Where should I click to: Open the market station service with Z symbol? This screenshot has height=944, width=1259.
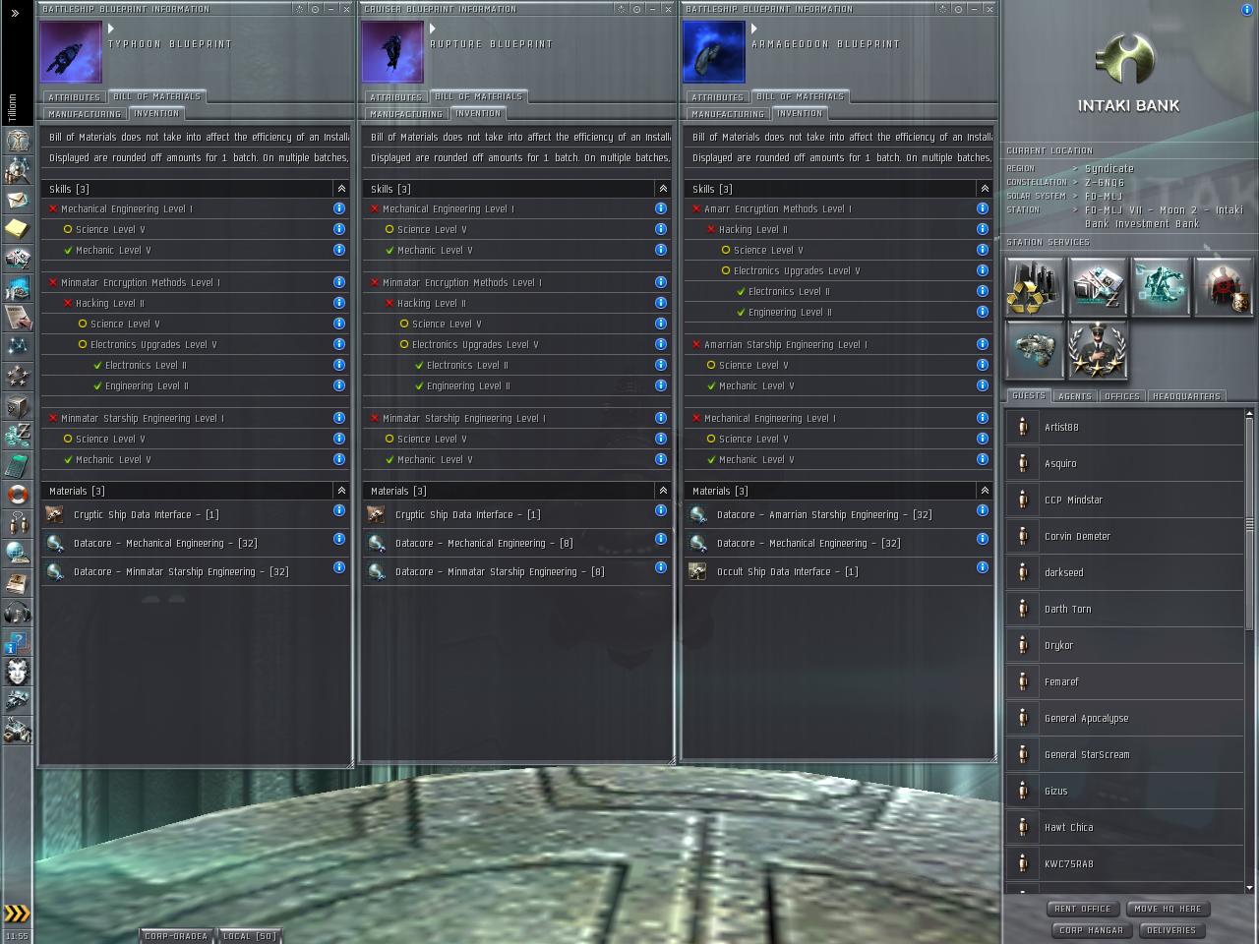[x=1098, y=287]
